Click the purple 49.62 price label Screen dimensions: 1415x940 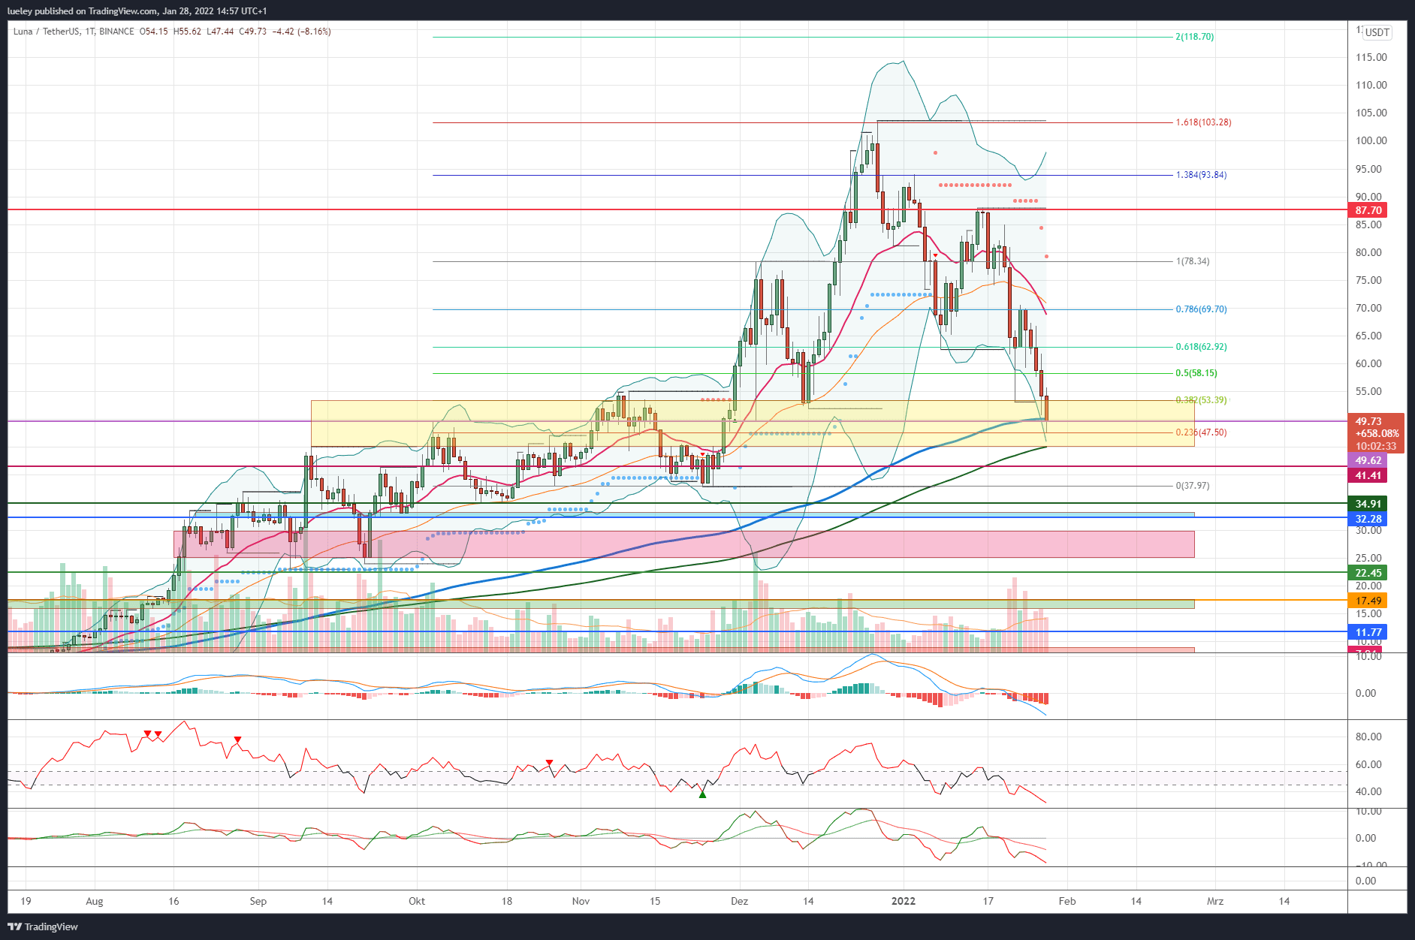click(x=1368, y=460)
